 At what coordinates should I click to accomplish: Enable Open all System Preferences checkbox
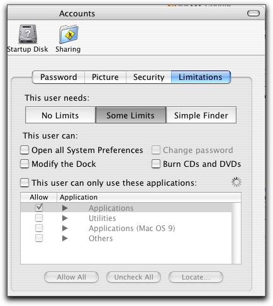pyautogui.click(x=25, y=150)
